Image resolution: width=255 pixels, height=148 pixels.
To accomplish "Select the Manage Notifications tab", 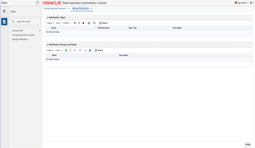I will point(80,8).
